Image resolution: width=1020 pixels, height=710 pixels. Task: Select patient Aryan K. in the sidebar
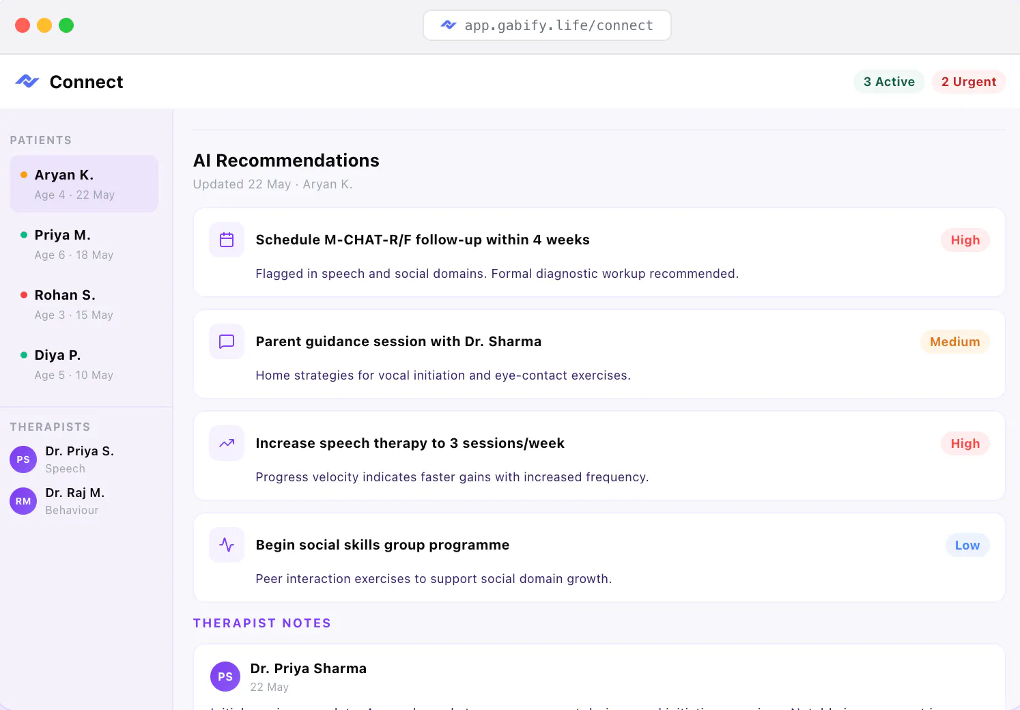point(84,184)
